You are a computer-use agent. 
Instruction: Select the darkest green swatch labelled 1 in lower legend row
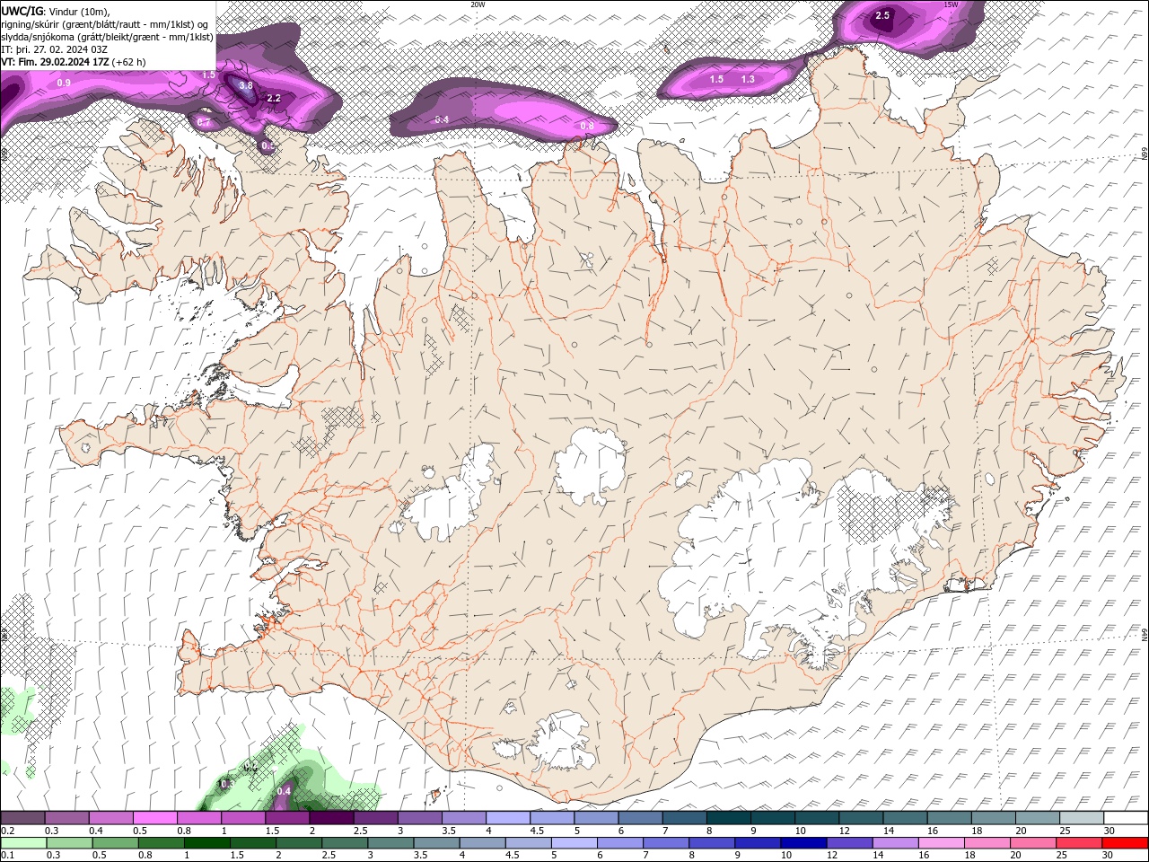(206, 843)
